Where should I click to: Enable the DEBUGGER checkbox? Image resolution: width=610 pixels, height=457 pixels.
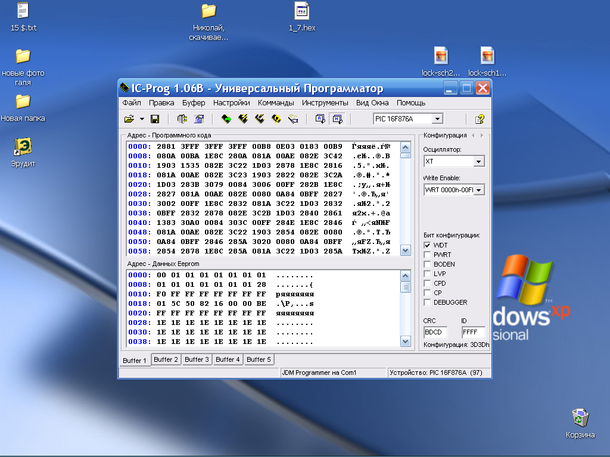coord(427,302)
